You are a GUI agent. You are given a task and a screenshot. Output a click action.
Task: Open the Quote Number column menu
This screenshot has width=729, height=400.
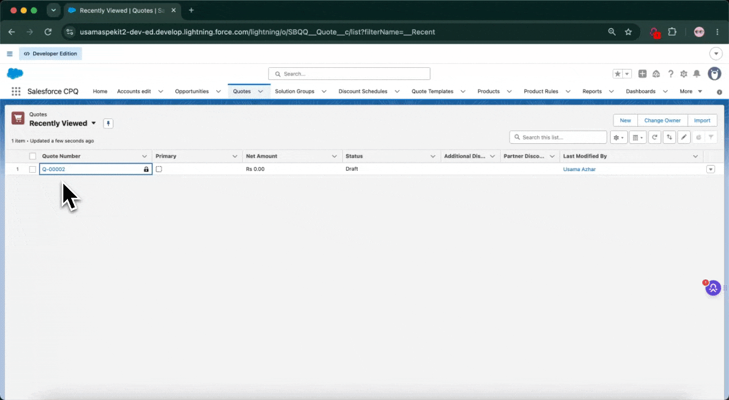145,157
